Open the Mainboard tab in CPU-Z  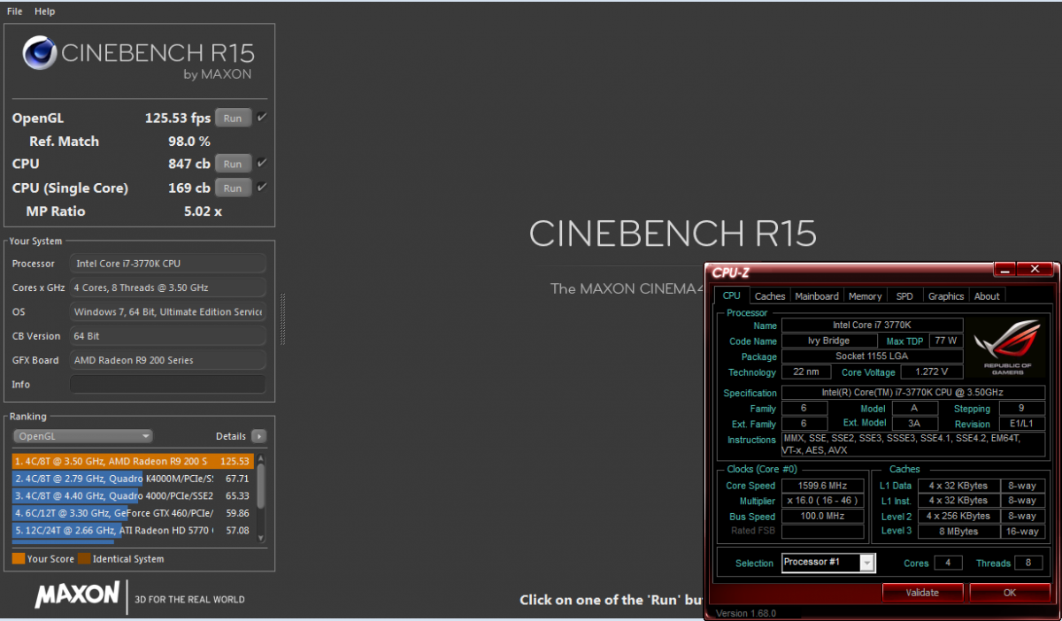(x=817, y=296)
